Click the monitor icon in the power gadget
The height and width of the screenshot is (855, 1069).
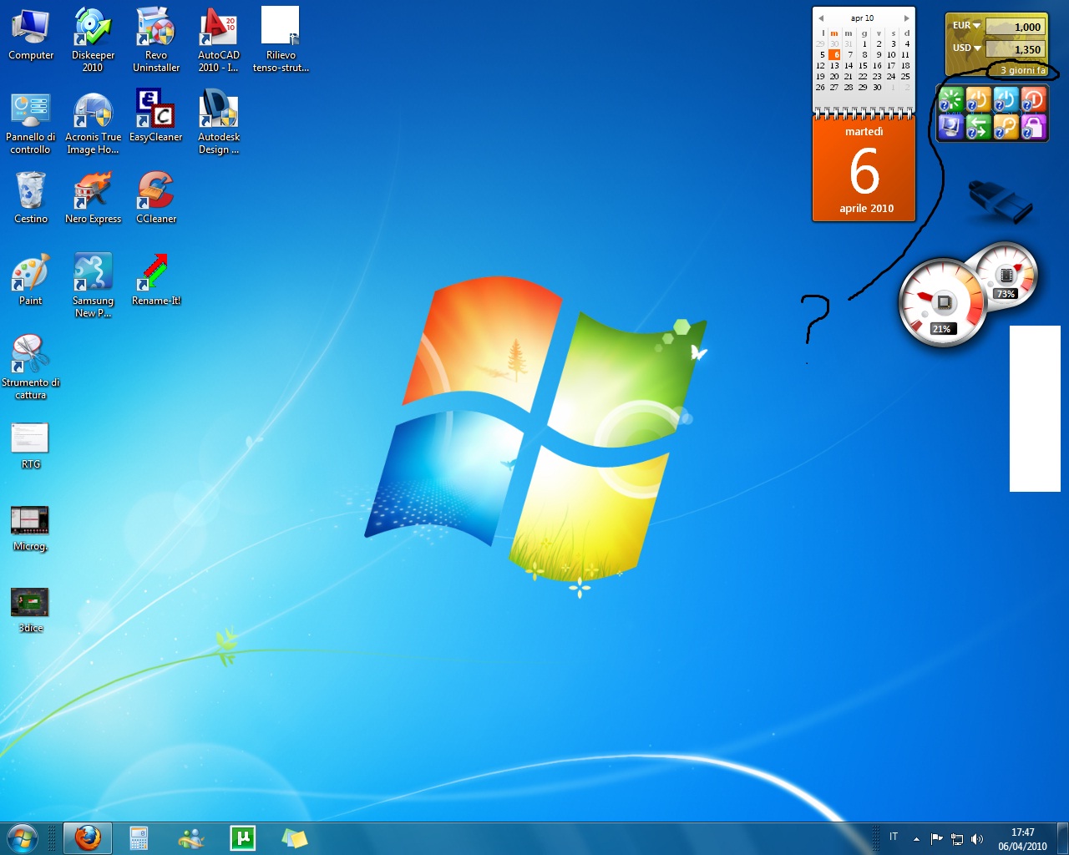point(951,127)
